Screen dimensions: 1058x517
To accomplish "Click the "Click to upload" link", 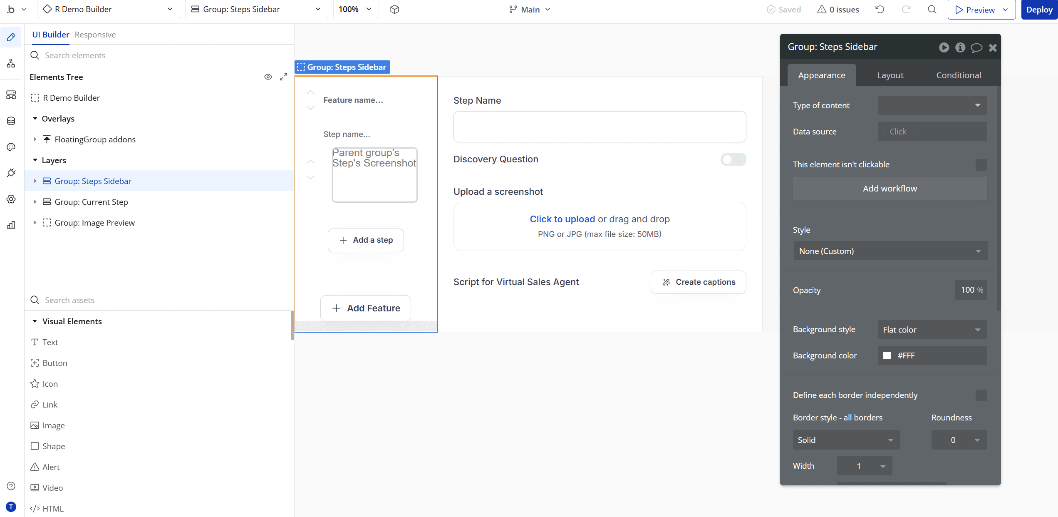I will pos(562,219).
